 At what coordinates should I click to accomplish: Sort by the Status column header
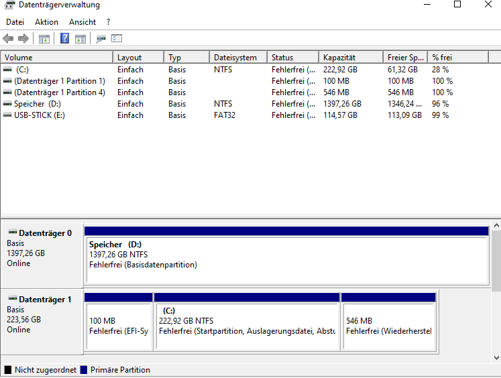point(293,58)
